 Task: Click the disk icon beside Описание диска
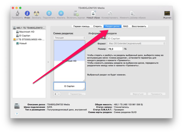tap(17, 106)
